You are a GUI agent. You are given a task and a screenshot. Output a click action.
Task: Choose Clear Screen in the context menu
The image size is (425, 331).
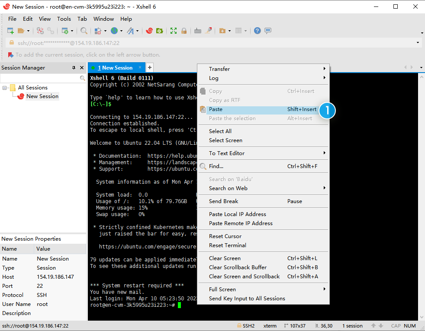coord(263,258)
